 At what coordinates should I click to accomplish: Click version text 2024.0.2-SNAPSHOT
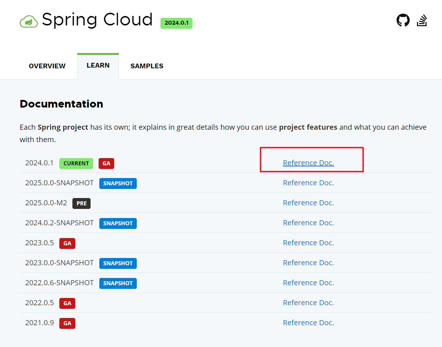(x=59, y=223)
